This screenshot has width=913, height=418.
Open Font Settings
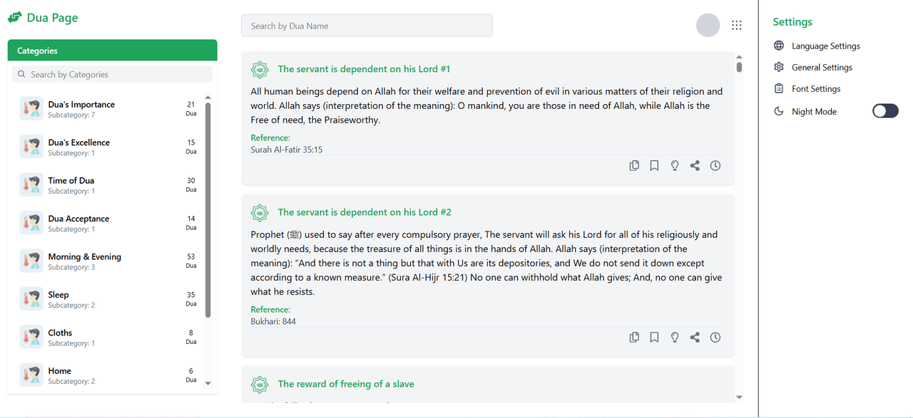[816, 89]
